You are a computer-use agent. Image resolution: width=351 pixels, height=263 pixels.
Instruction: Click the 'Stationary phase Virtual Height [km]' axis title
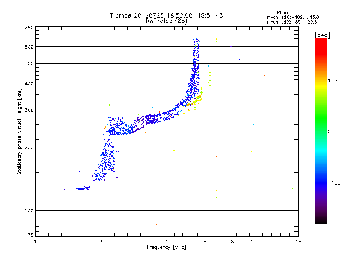(19, 132)
